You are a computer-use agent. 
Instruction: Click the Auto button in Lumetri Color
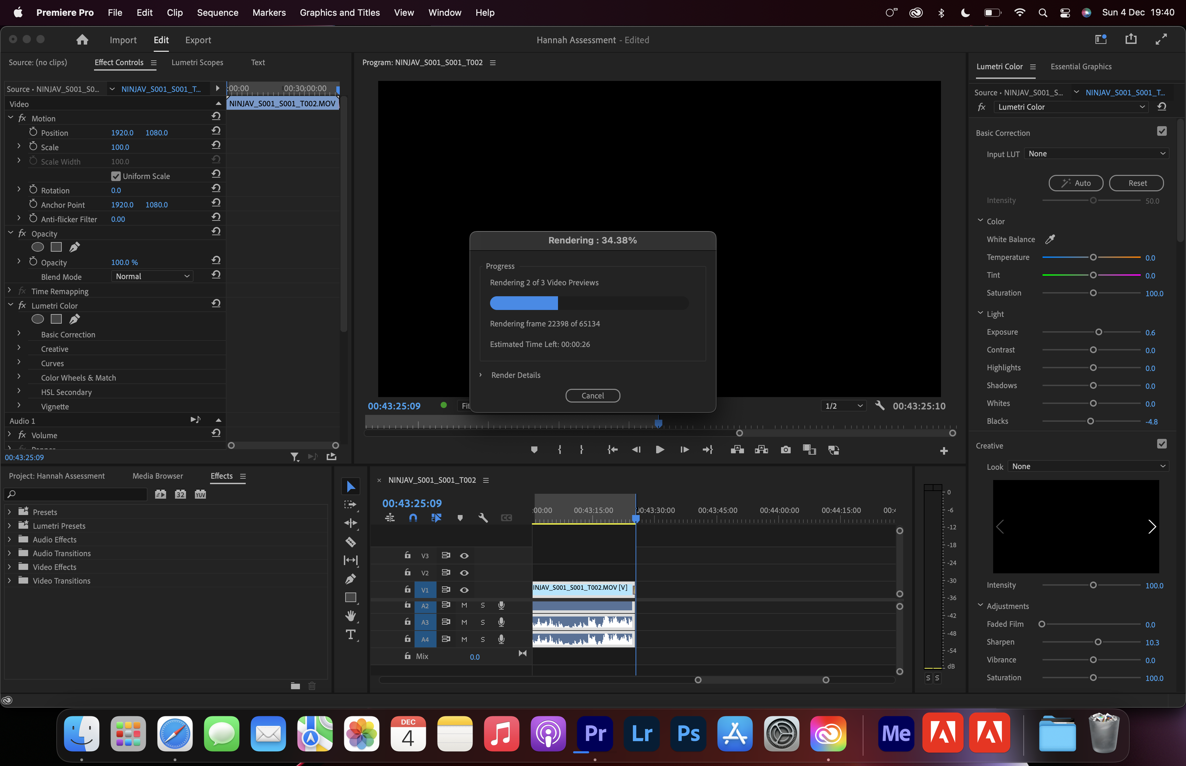point(1075,183)
